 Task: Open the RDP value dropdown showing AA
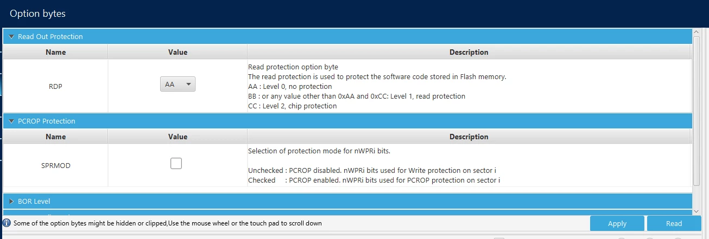pyautogui.click(x=178, y=85)
